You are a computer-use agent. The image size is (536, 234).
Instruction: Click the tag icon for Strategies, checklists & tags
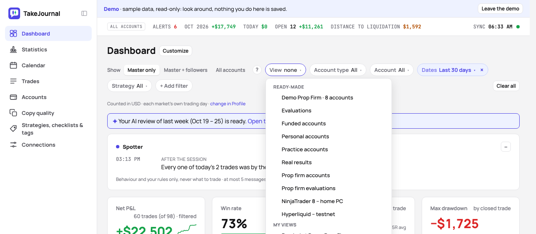(13, 129)
